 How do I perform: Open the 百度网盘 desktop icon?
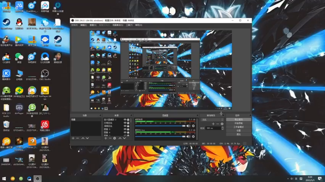45,7
